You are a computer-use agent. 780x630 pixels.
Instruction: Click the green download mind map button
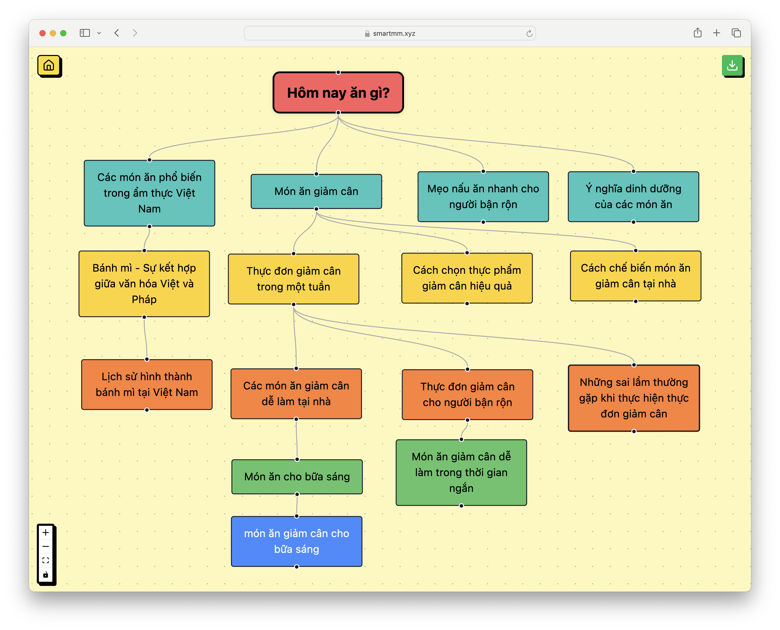(x=732, y=65)
